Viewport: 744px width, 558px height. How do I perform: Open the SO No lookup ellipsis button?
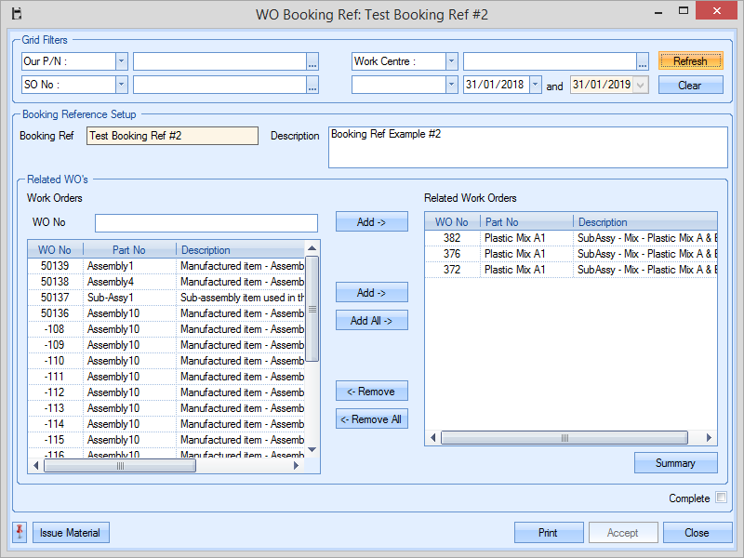[312, 85]
